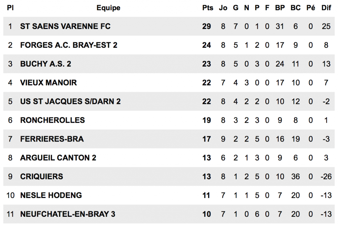Click on VIEUX MANOIR team name
Viewport: 338px width, 227px height.
(49, 82)
